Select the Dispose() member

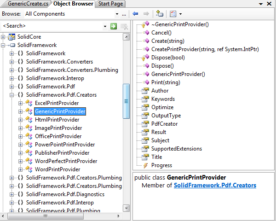(x=162, y=66)
